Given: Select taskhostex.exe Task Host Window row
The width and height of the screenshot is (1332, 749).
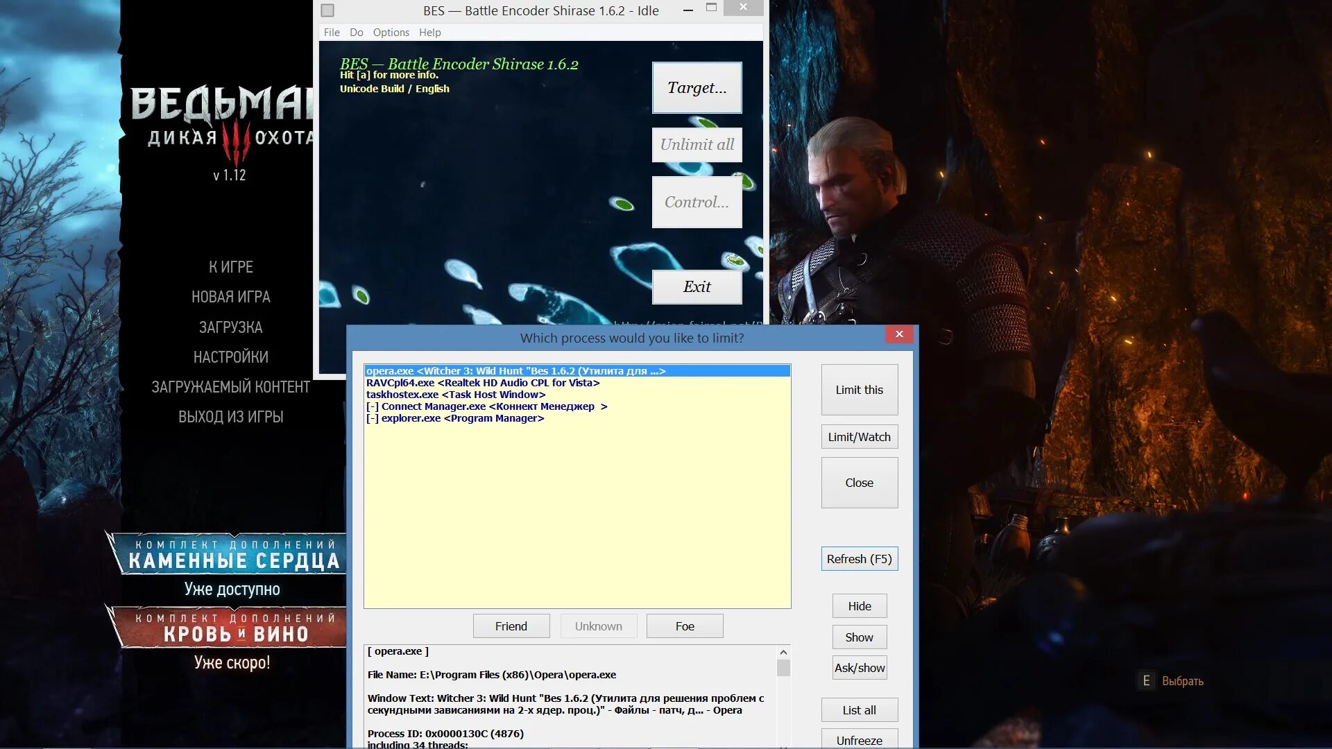Looking at the screenshot, I should point(577,395).
